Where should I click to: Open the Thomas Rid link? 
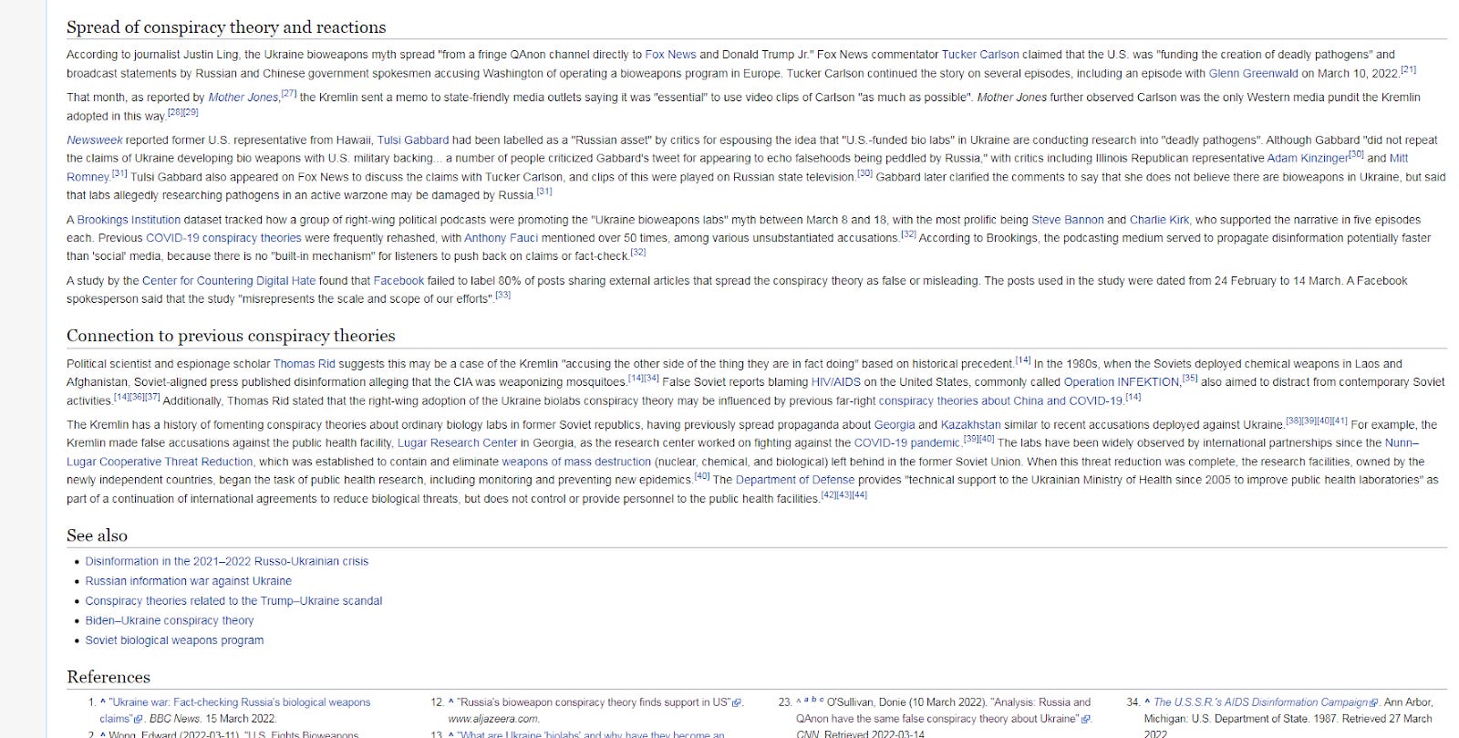tap(305, 364)
